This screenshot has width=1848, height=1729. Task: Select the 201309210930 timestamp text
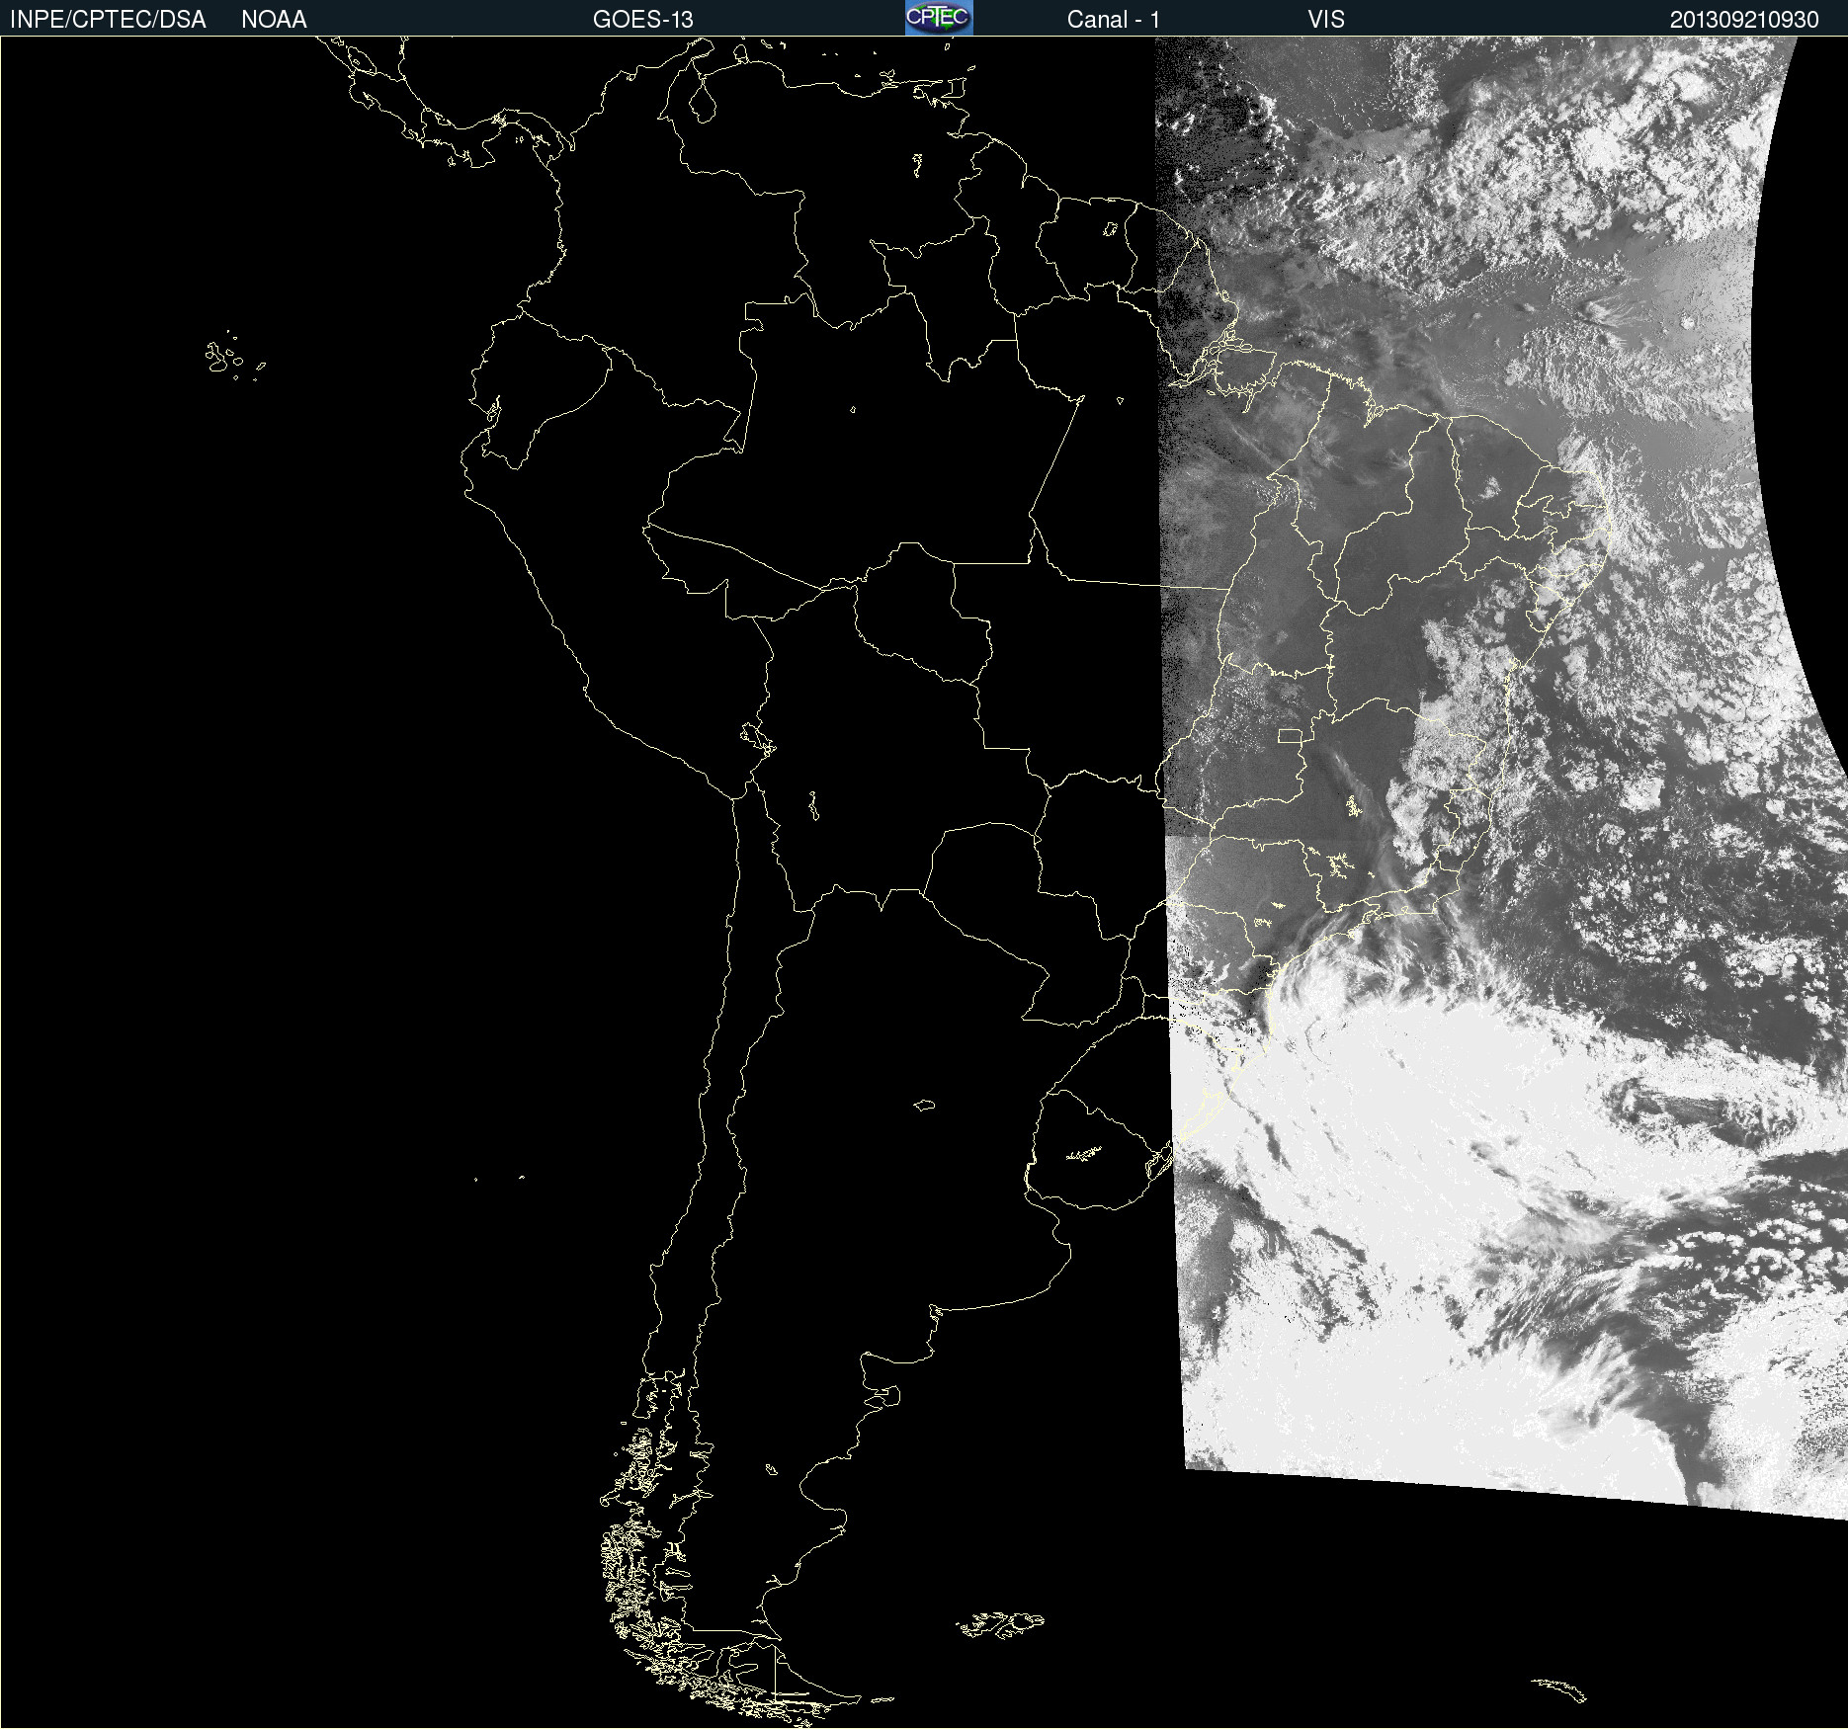[x=1744, y=20]
